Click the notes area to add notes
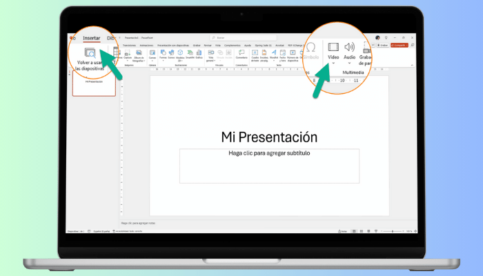483x276 pixels. tap(268, 223)
